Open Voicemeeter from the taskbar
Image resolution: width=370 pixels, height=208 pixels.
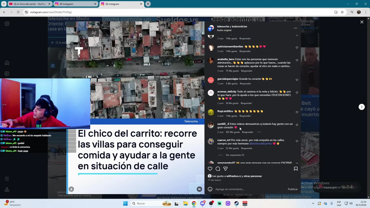coord(245,203)
